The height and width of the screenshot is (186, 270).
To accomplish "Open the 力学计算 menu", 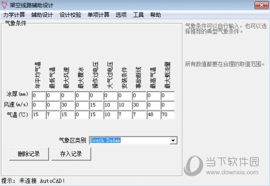I will pyautogui.click(x=14, y=15).
